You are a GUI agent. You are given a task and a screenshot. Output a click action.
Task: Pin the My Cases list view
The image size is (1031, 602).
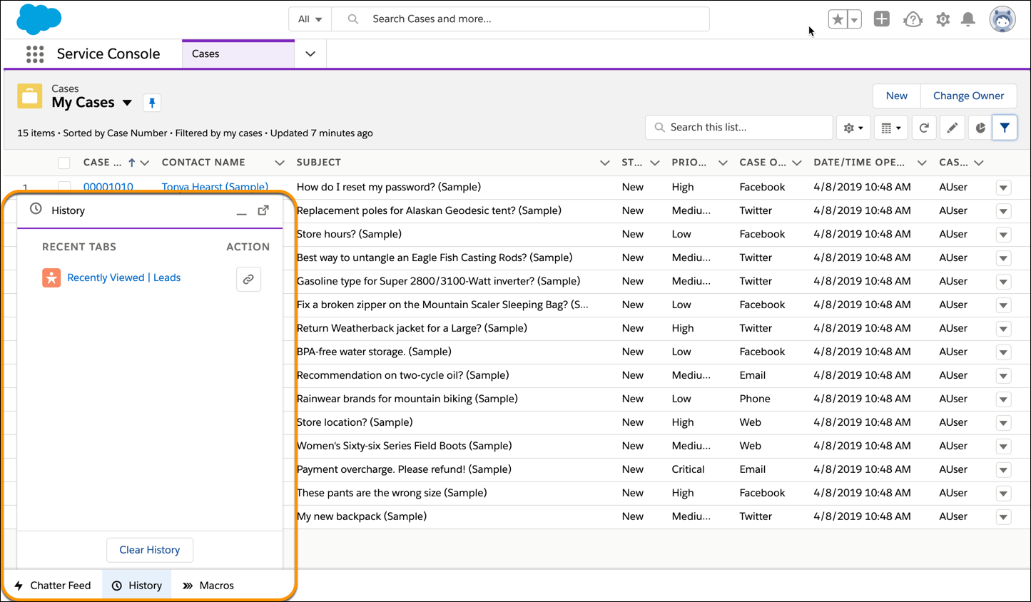coord(152,103)
